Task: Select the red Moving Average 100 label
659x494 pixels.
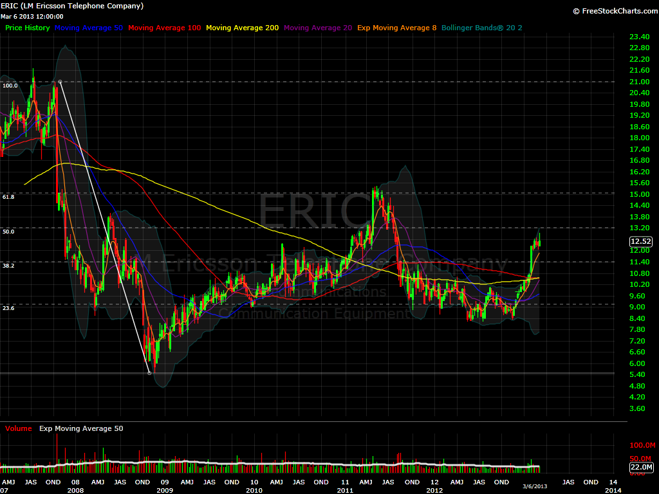Action: coord(165,28)
